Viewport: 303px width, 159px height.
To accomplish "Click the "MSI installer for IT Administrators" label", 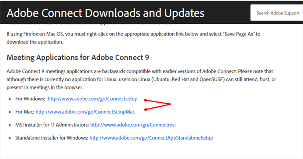I will coord(52,125).
